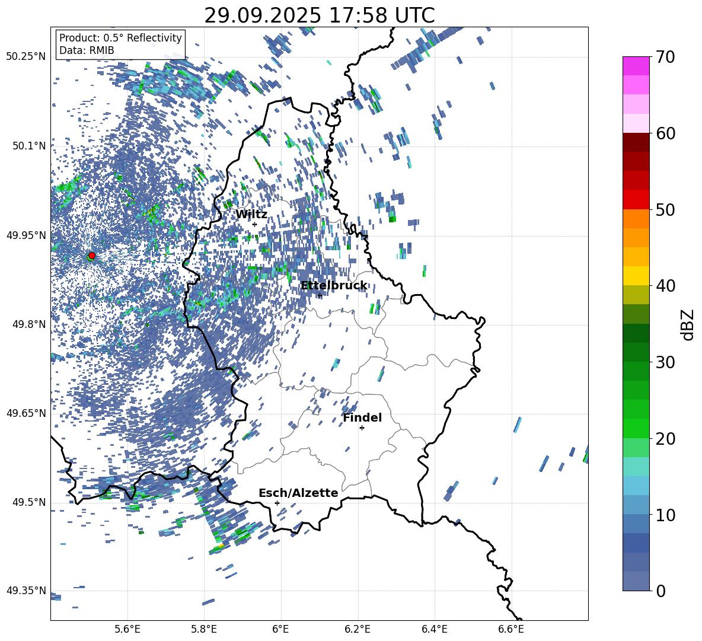
Task: Click the 50 tick on the colorbar
Action: click(665, 209)
